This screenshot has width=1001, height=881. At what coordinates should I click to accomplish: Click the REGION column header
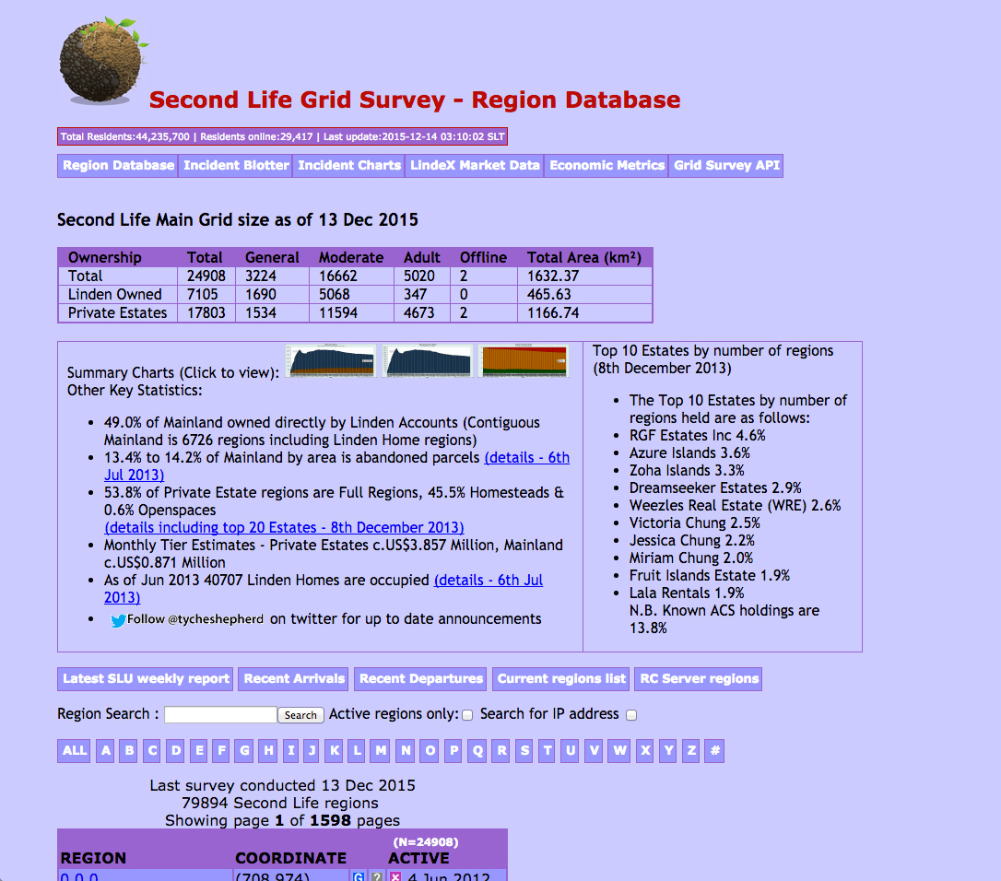(x=93, y=858)
